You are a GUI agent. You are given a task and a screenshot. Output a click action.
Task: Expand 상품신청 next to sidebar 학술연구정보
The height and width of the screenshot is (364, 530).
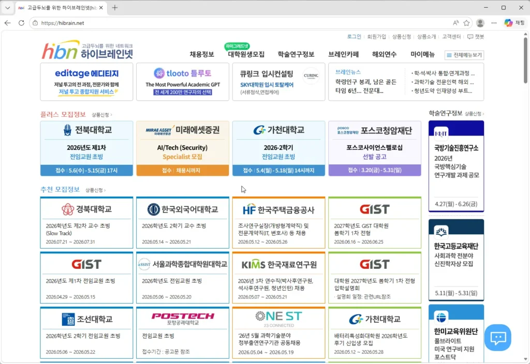pos(474,114)
